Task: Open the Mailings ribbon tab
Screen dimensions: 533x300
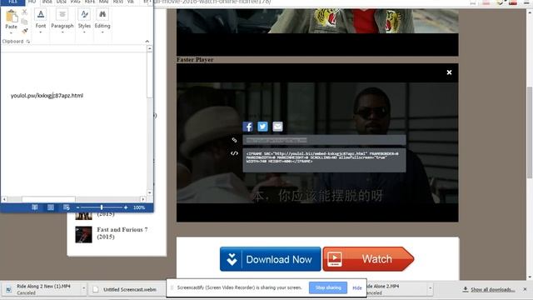Action: point(103,2)
